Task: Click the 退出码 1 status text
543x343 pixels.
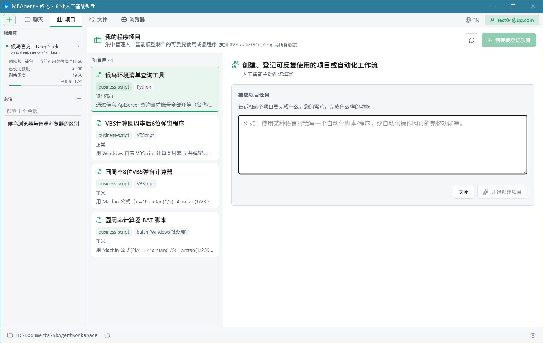Action: 105,96
